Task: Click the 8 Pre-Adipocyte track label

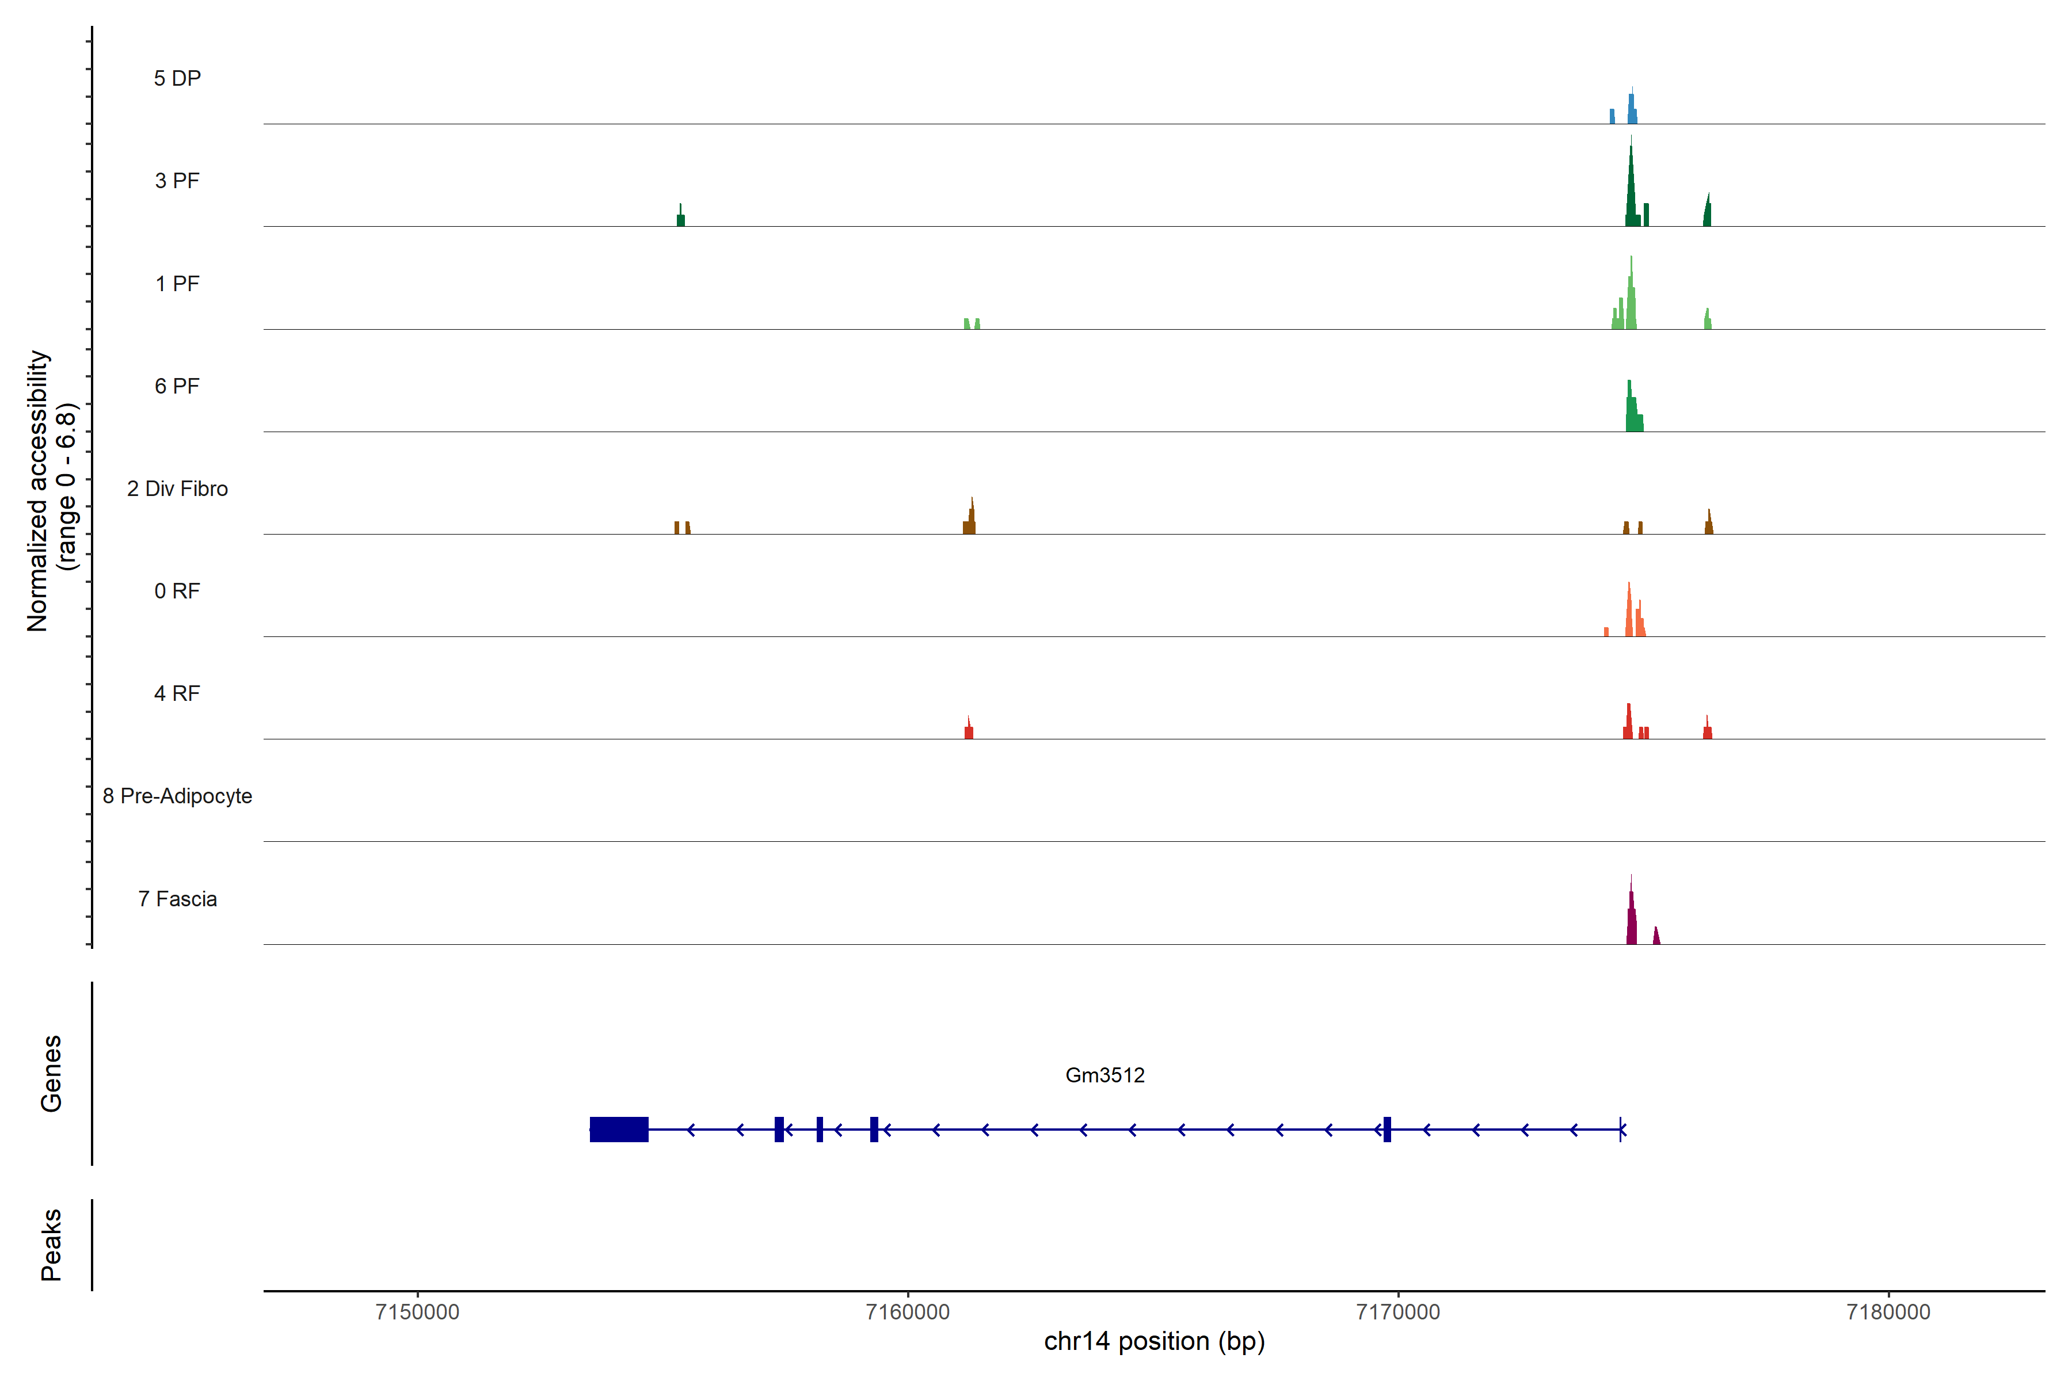Action: pyautogui.click(x=177, y=796)
